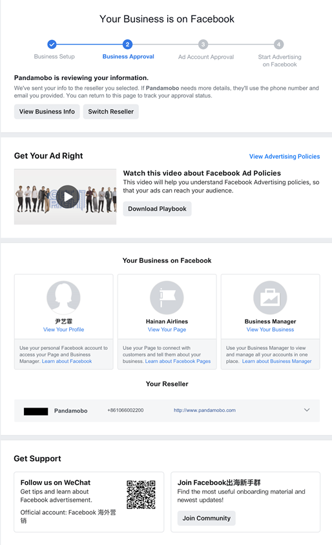Click 'Pandamobo is reviewing your information' heading
Viewport: 332px width, 545px height.
tap(81, 78)
